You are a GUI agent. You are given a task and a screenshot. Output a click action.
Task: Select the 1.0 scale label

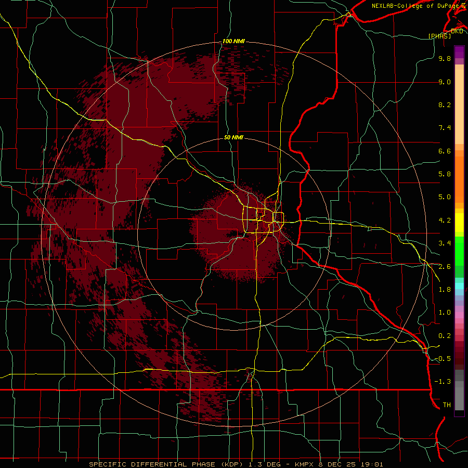point(445,313)
